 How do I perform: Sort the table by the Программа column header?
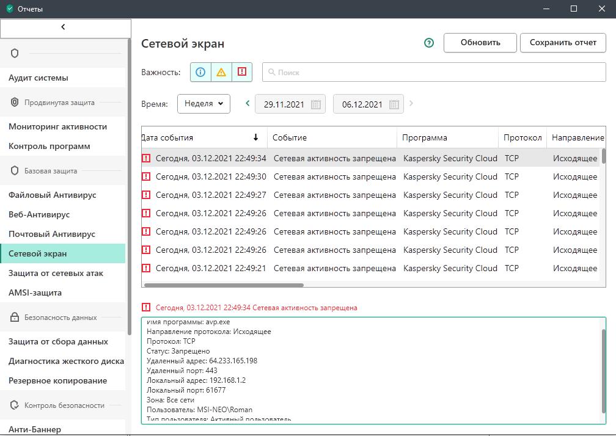coord(425,137)
